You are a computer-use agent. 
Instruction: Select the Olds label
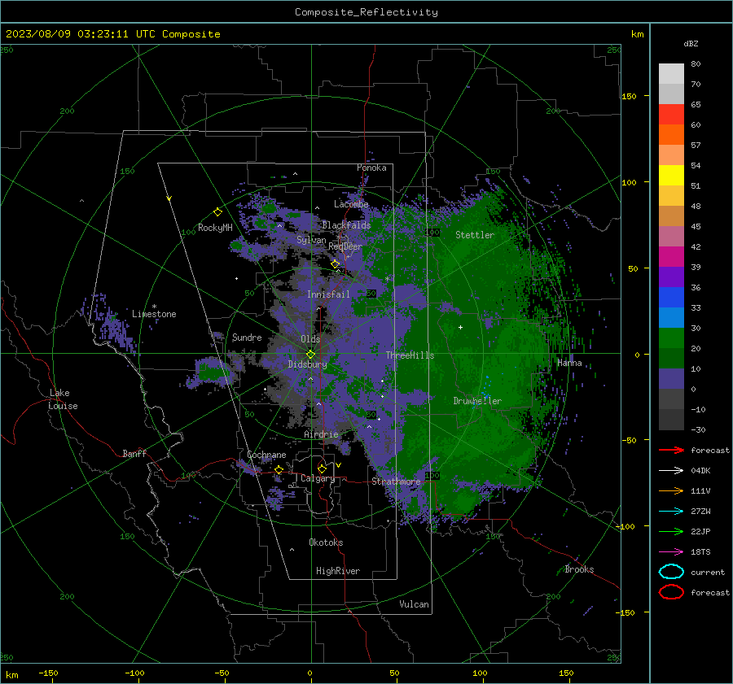tap(310, 339)
